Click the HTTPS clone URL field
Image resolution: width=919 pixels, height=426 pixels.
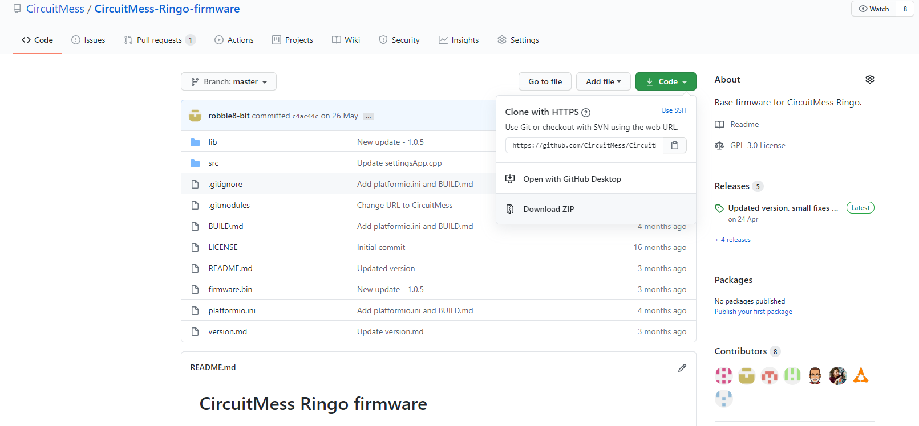(x=584, y=145)
